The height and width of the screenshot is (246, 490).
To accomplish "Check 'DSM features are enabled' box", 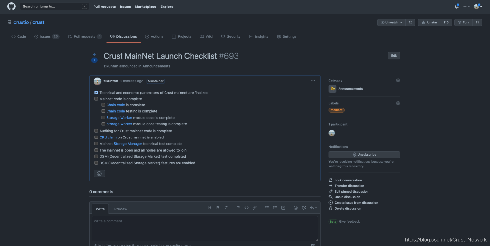I will pyautogui.click(x=96, y=163).
